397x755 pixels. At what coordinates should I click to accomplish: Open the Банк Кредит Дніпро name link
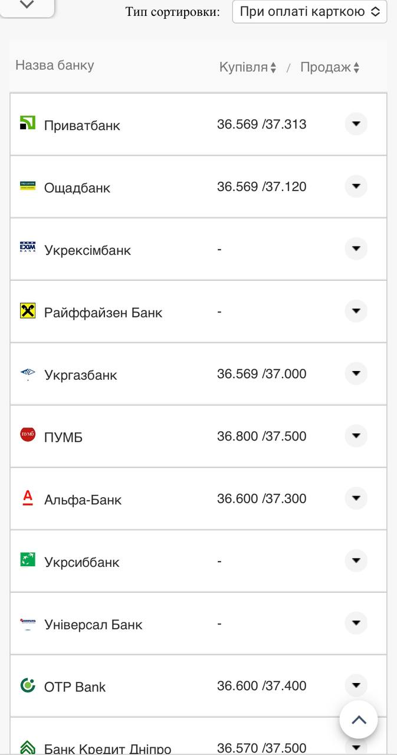(107, 749)
